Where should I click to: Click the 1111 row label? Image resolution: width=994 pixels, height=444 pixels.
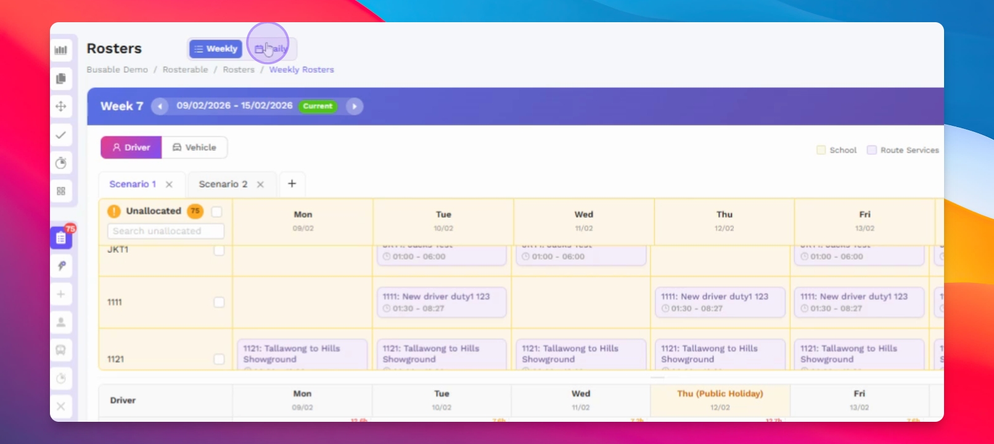pyautogui.click(x=115, y=302)
